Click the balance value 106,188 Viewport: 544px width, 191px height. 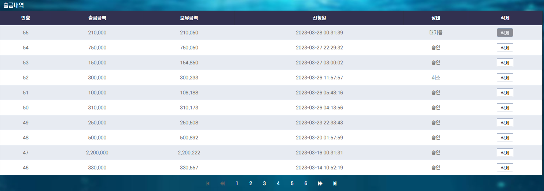click(189, 93)
